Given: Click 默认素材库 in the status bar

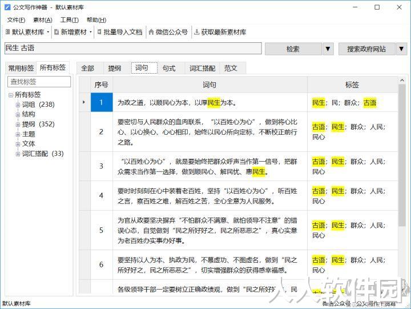Looking at the screenshot, I should tap(16, 303).
